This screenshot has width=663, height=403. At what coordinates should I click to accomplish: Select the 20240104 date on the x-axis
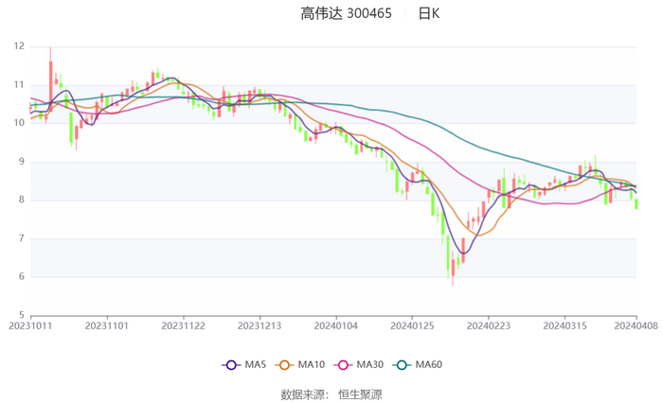click(x=335, y=325)
